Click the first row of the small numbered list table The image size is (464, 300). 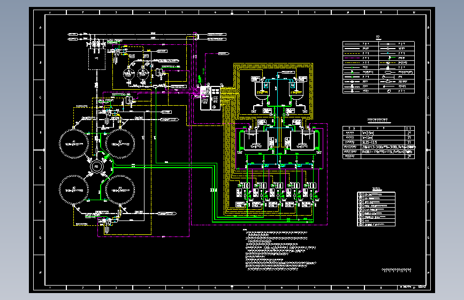point(376,194)
